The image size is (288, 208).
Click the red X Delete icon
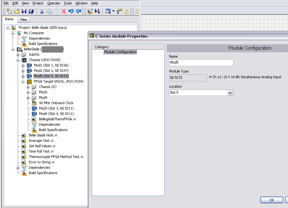pyautogui.click(x=64, y=11)
